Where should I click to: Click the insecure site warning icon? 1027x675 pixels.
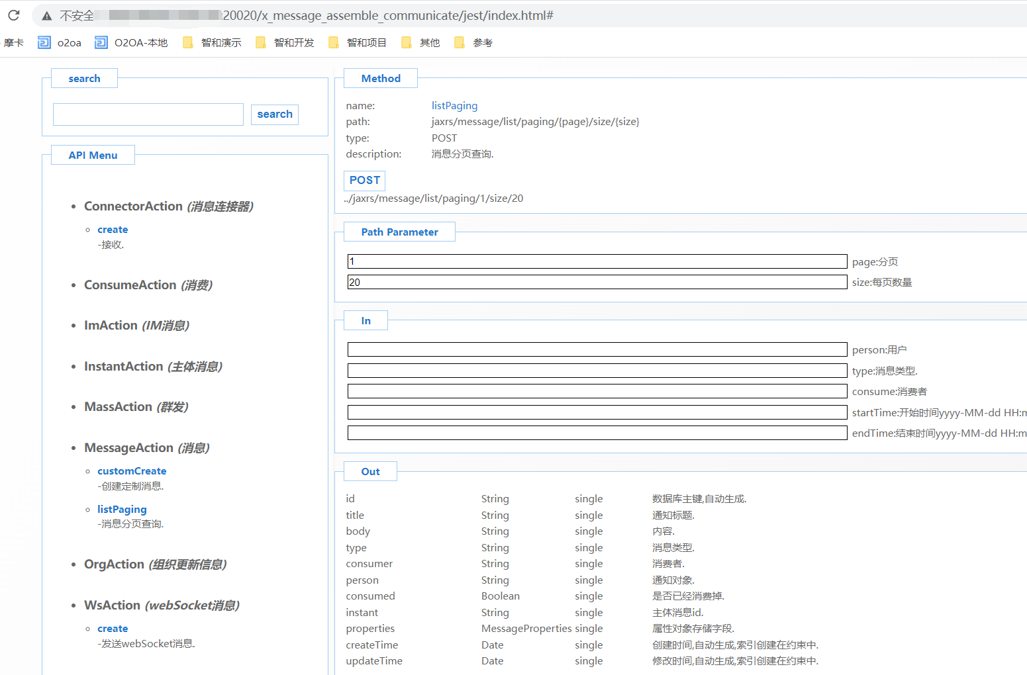[47, 16]
